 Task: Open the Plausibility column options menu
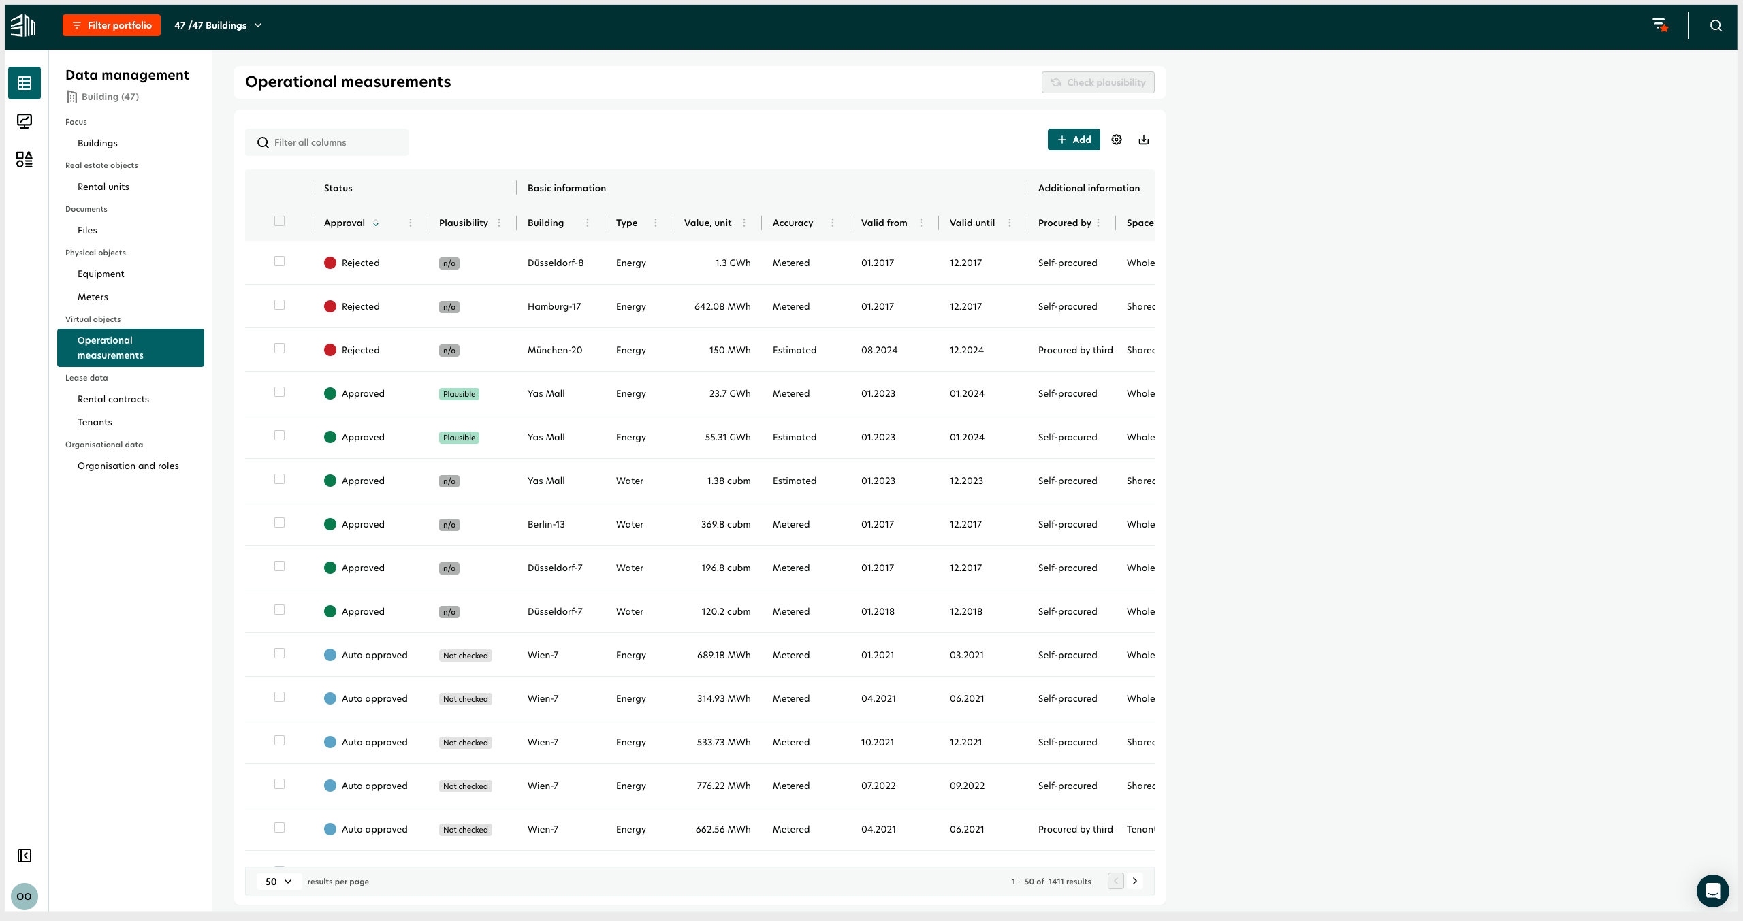499,223
